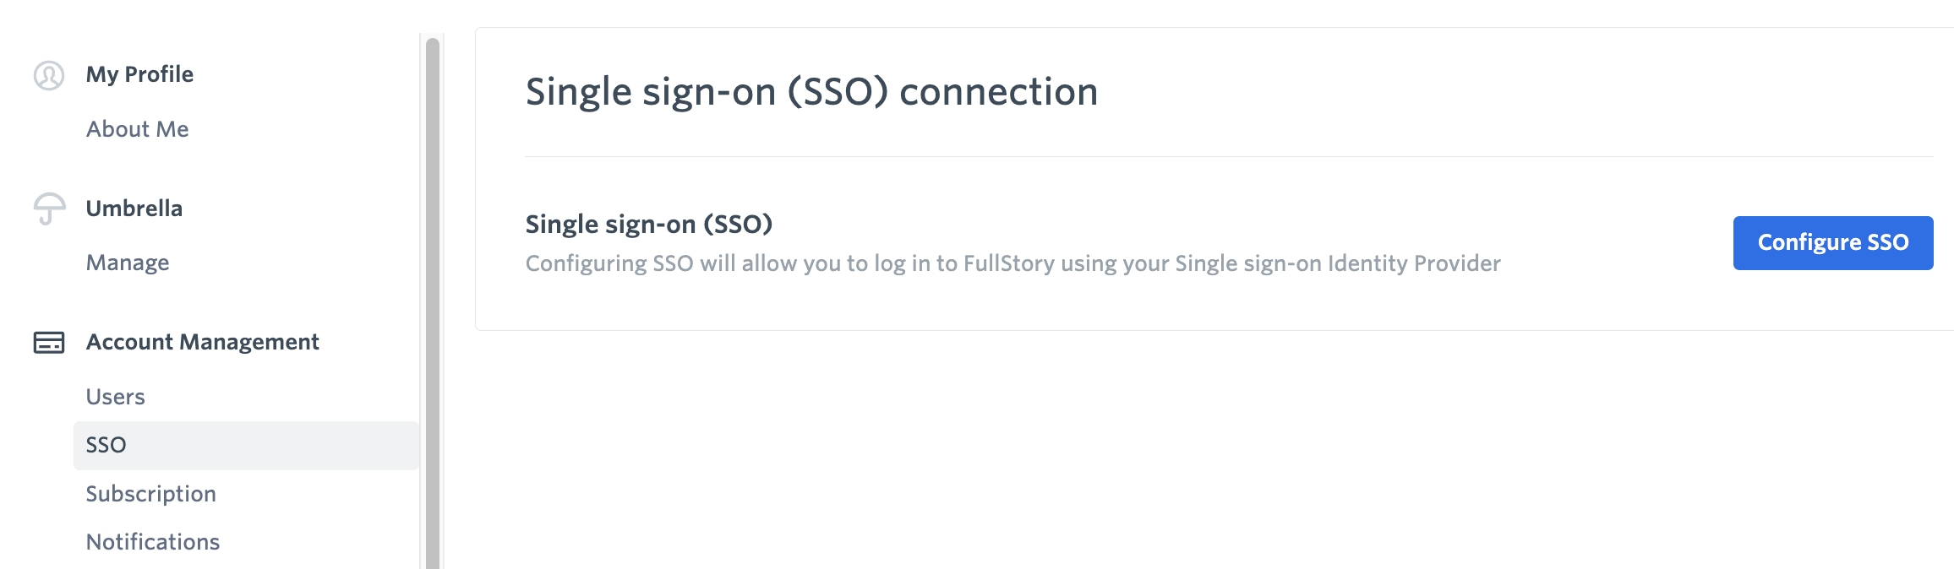This screenshot has height=569, width=1954.
Task: Select the Umbrella section heading
Action: tap(134, 209)
